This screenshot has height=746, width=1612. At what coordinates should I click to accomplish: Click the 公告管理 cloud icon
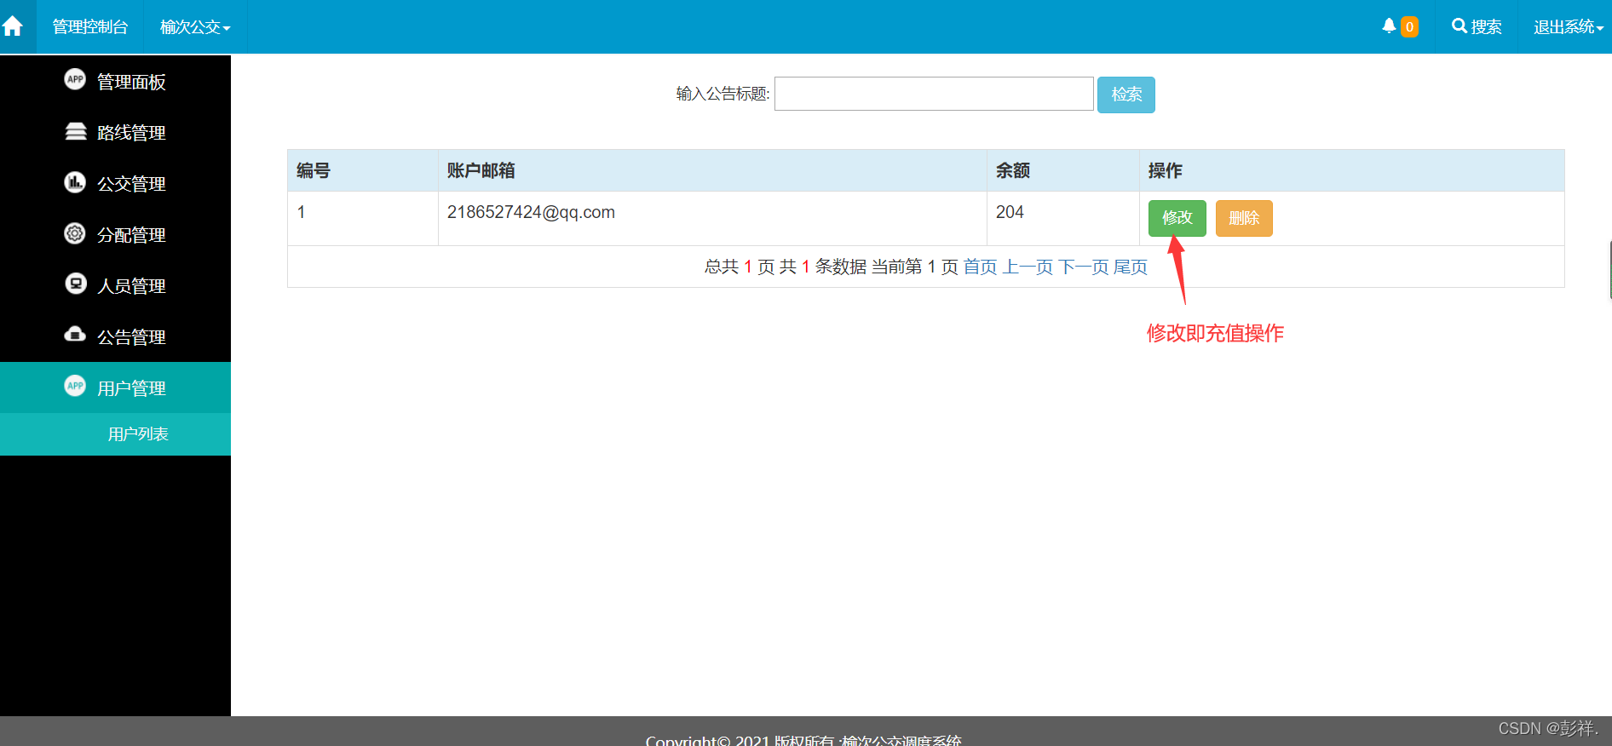coord(75,334)
